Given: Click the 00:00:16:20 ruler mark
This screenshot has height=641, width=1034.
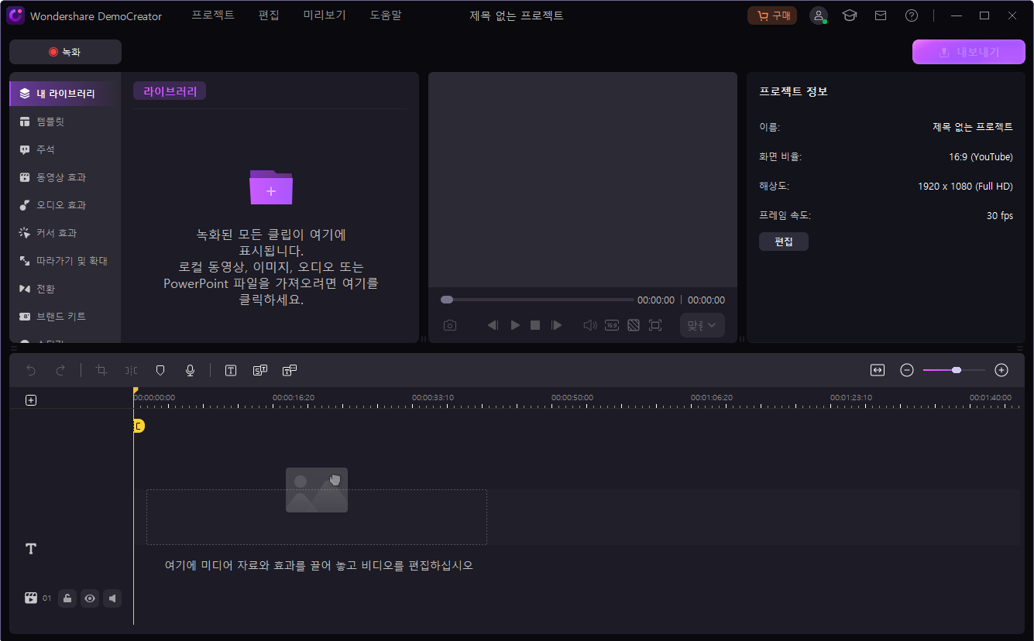Looking at the screenshot, I should [294, 397].
